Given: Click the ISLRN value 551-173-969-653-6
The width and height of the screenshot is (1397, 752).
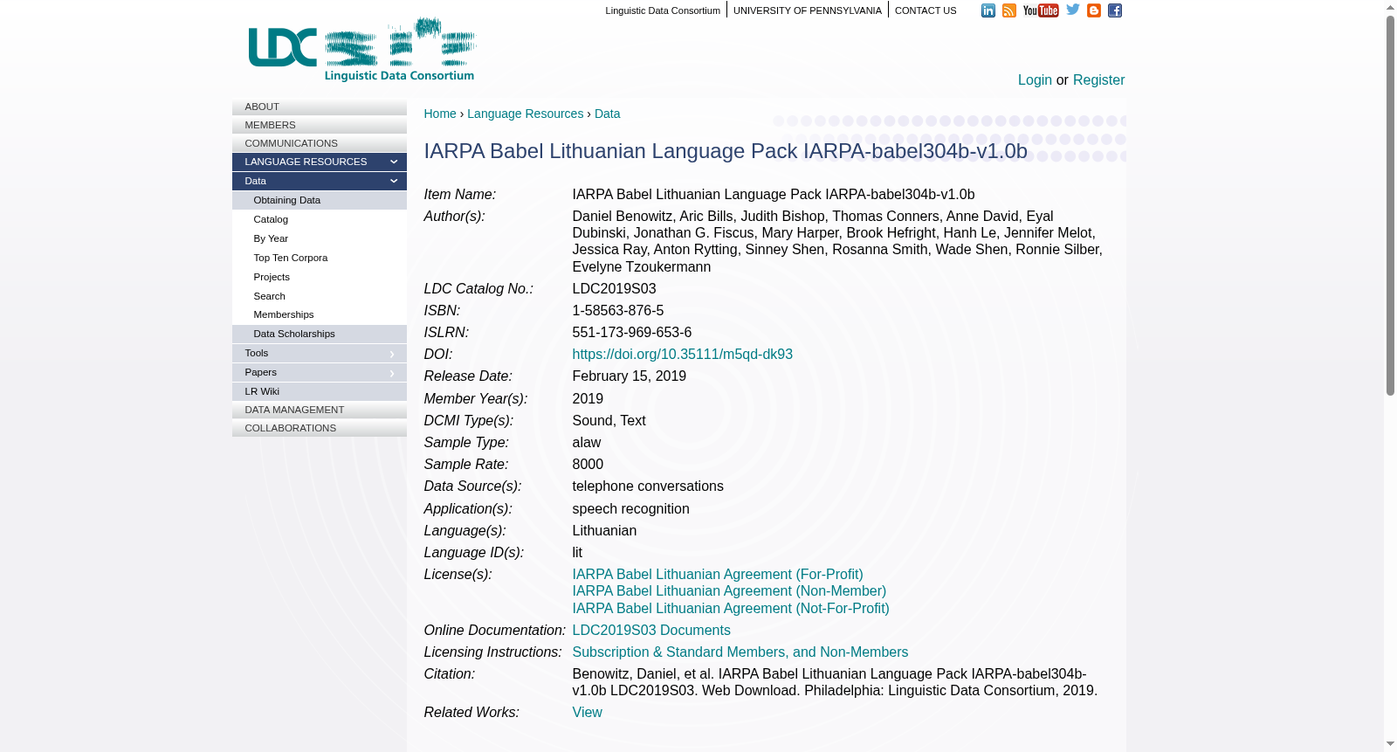Looking at the screenshot, I should pos(632,333).
